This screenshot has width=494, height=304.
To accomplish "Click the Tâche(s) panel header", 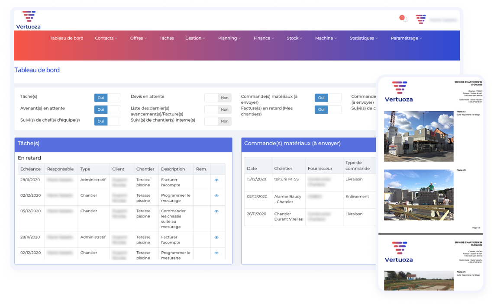I will click(x=123, y=145).
